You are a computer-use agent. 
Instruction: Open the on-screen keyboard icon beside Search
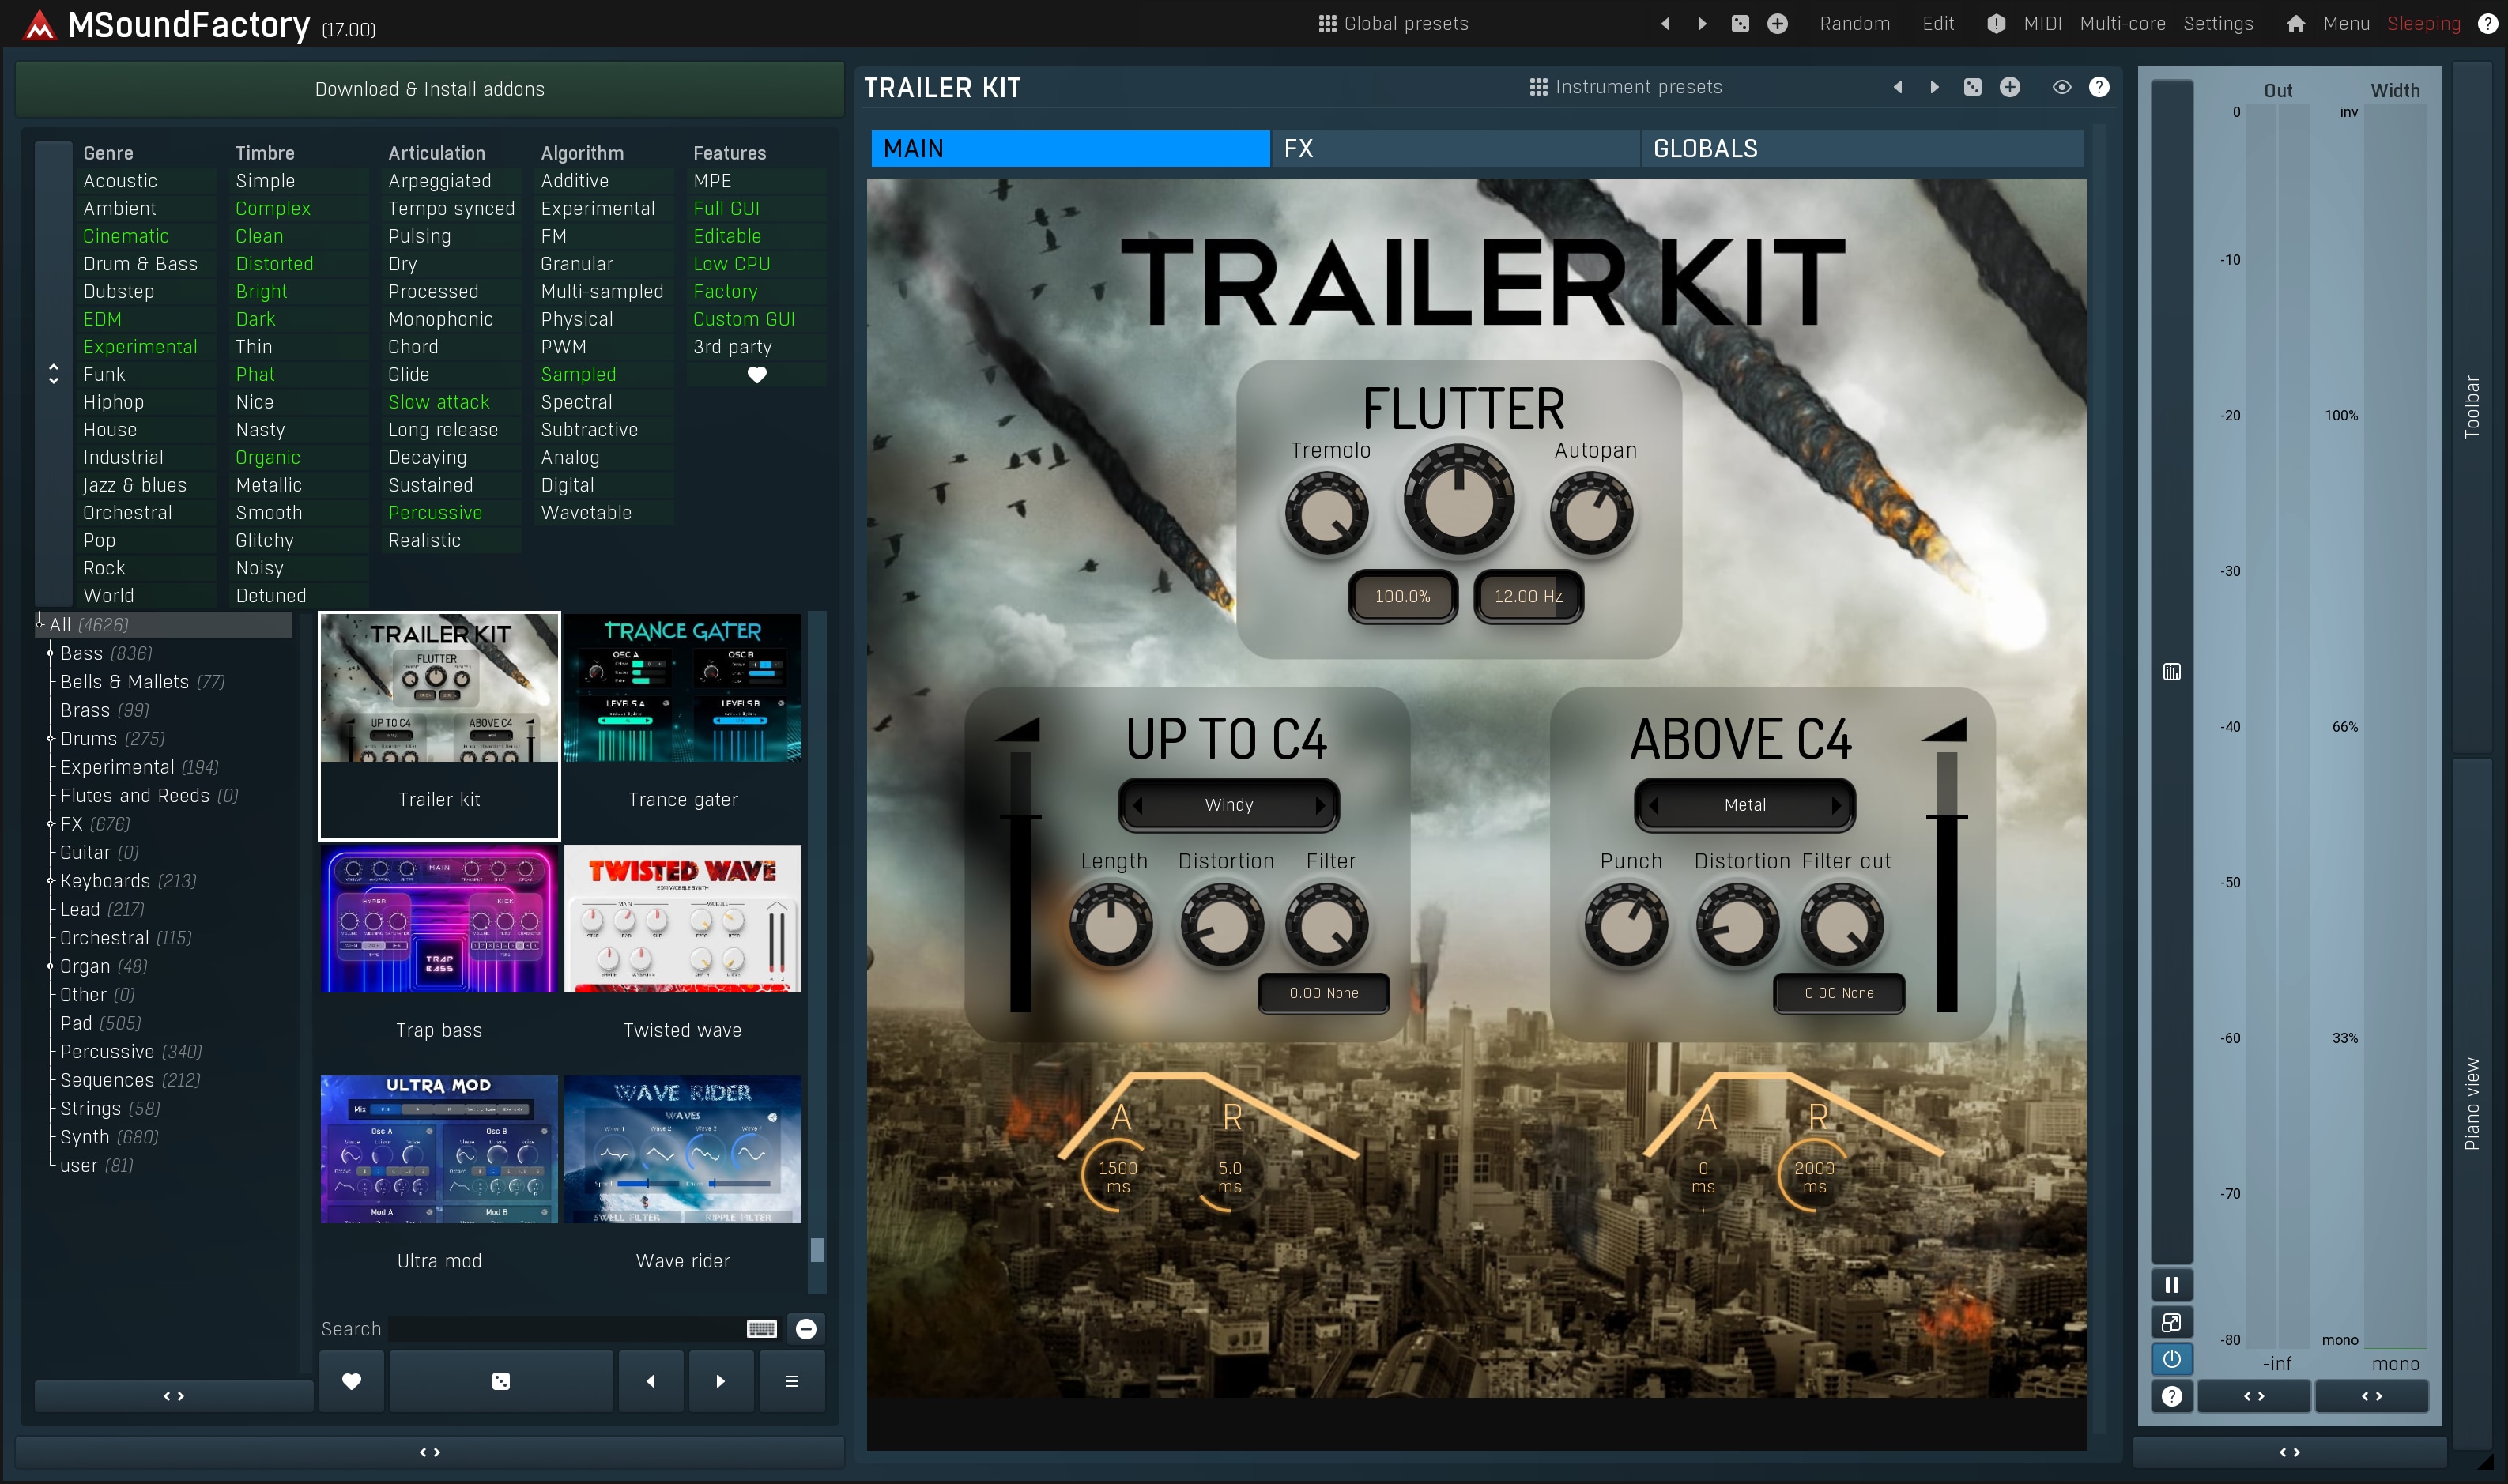click(x=761, y=1329)
